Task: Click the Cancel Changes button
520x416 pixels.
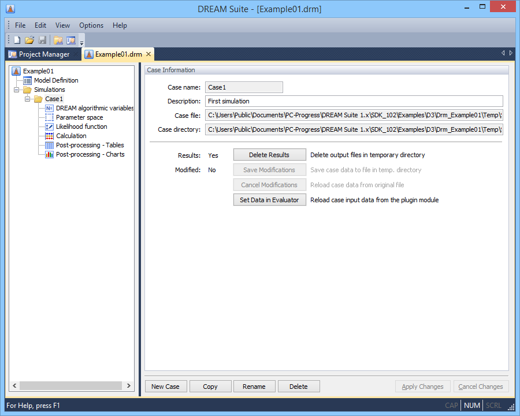Action: tap(481, 387)
